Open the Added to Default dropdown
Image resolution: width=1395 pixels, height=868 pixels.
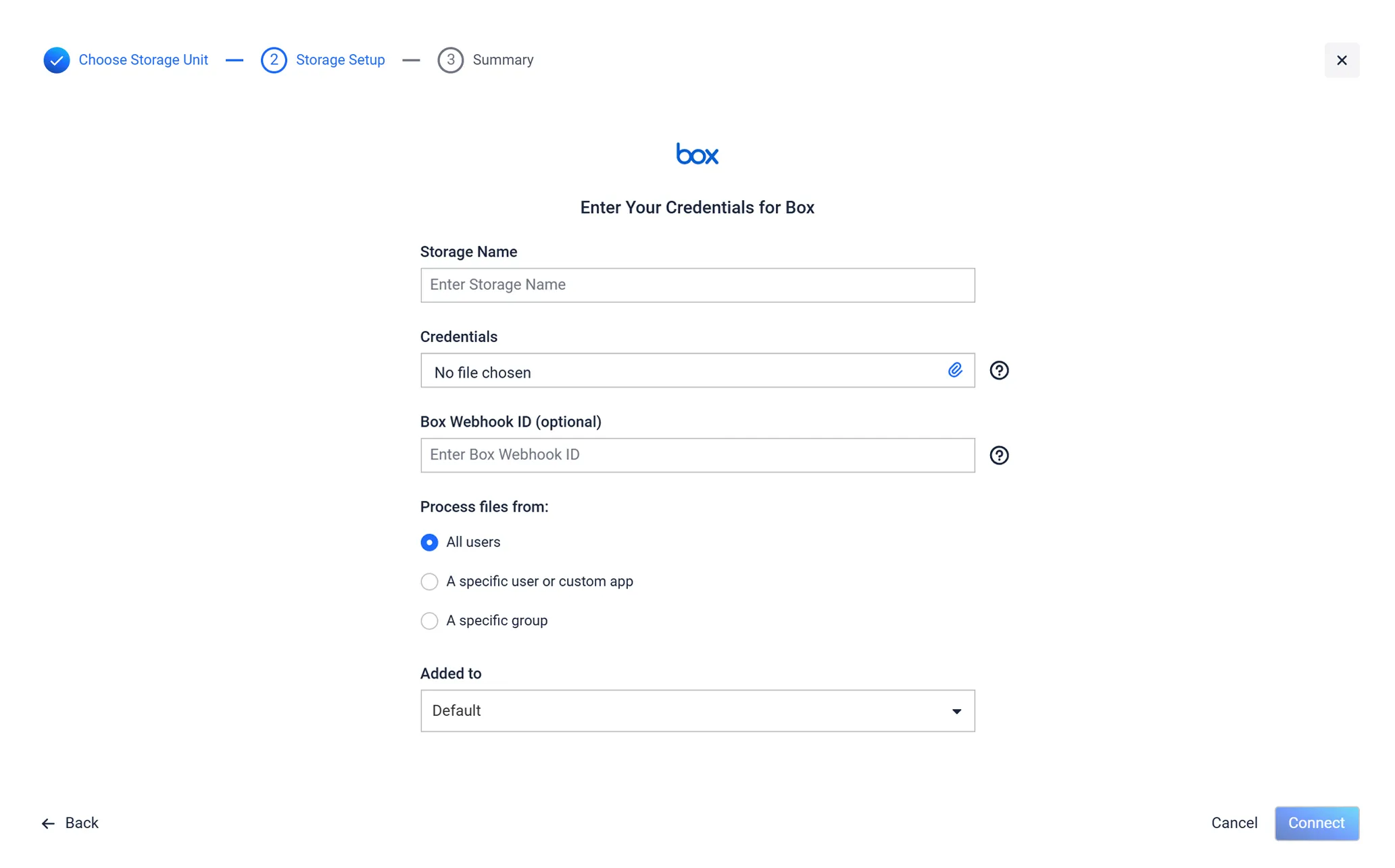pos(697,711)
